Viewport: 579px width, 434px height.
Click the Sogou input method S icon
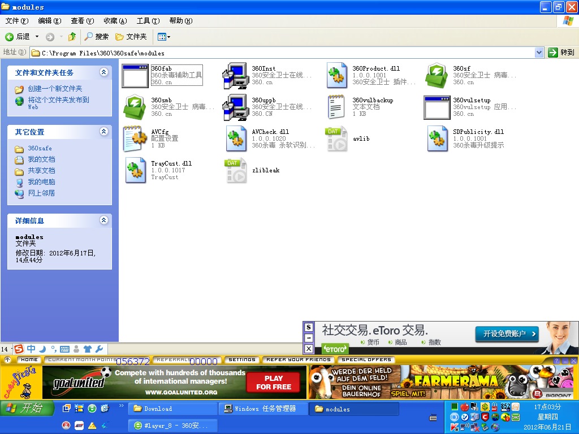coord(19,348)
